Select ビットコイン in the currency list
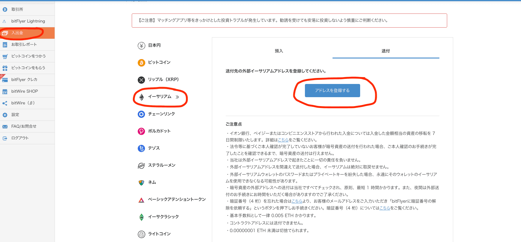This screenshot has height=242, width=521. 159,63
